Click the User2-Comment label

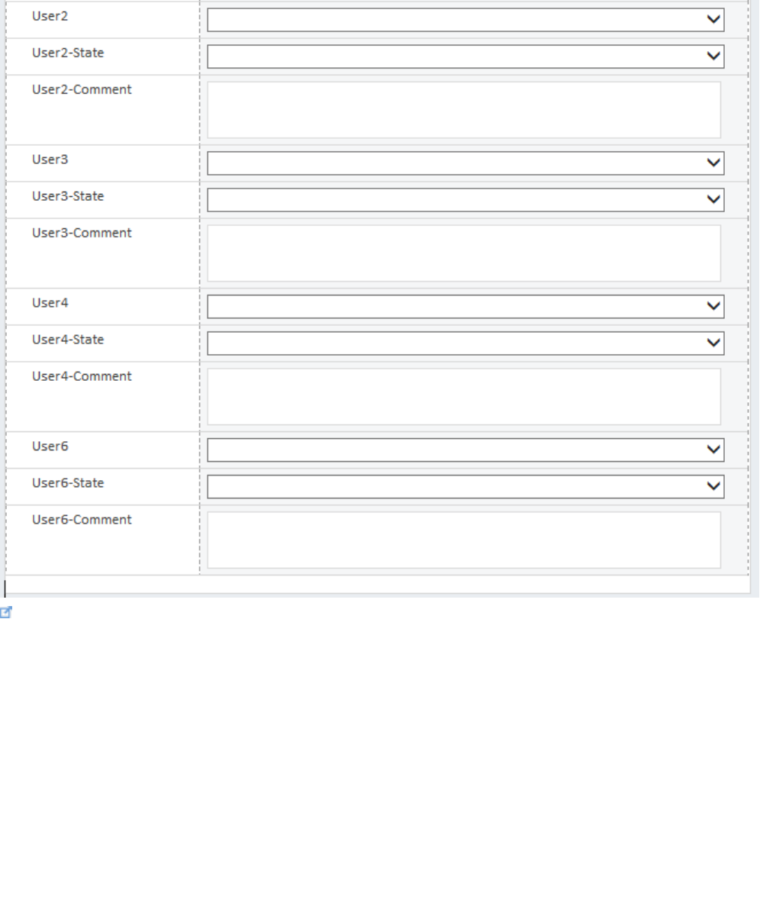coord(82,89)
